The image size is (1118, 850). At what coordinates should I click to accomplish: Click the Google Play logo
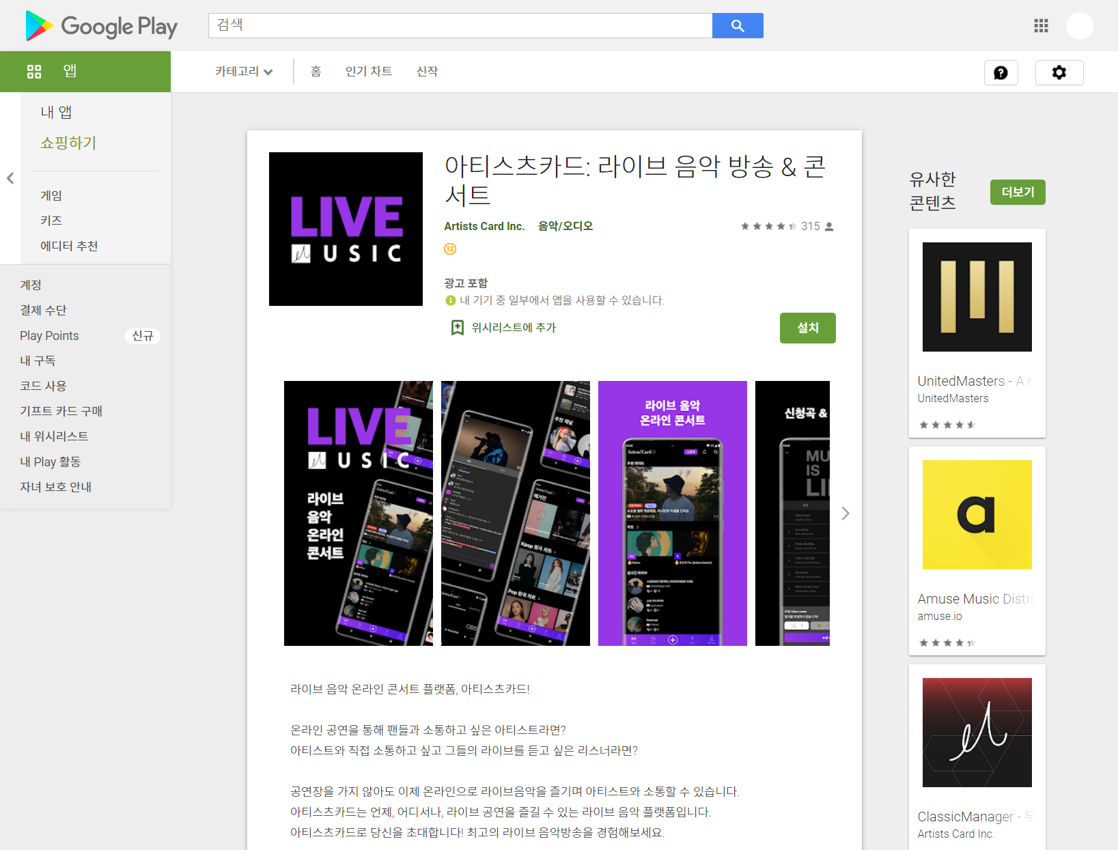[x=101, y=26]
